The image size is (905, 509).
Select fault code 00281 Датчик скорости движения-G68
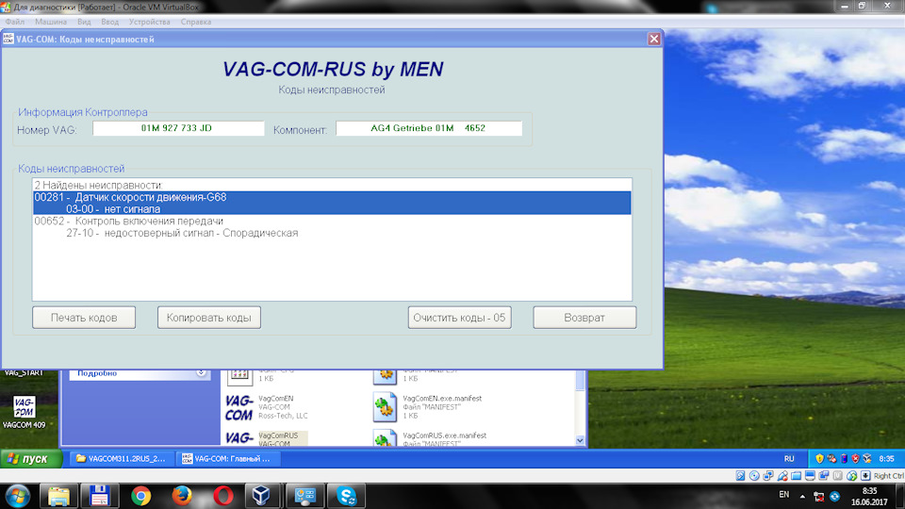point(332,197)
